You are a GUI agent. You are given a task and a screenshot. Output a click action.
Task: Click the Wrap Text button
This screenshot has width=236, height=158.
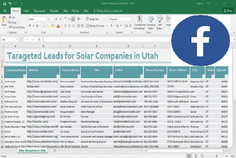coord(93,19)
